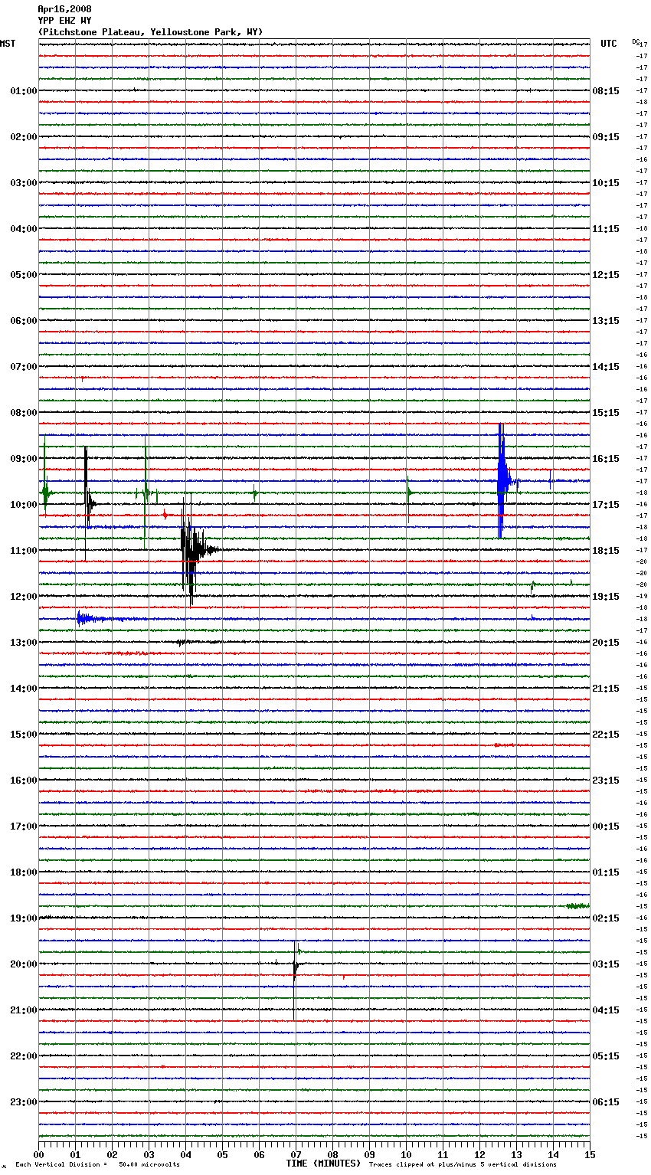Select the 19:00 MST time label
Screen dimensions: 651x1175
click(x=24, y=918)
